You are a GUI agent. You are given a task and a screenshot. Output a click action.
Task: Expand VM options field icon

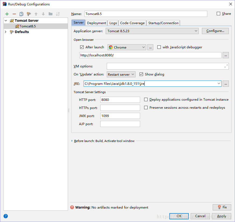(x=226, y=66)
